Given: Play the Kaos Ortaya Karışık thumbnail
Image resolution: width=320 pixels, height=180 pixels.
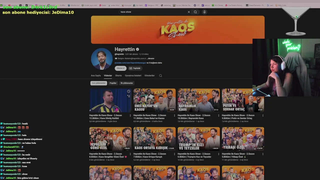Looking at the screenshot, I should pyautogui.click(x=154, y=139).
